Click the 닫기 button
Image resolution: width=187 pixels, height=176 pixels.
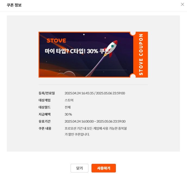(x=80, y=168)
